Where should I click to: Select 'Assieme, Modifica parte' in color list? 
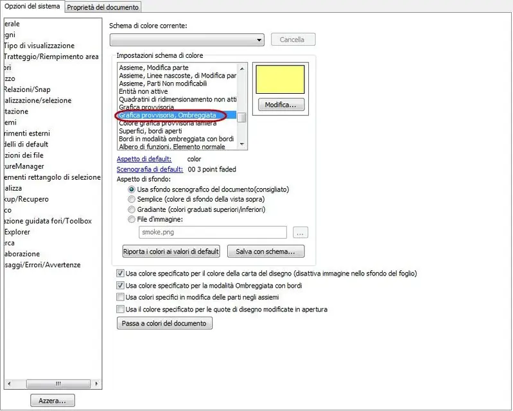[177, 67]
